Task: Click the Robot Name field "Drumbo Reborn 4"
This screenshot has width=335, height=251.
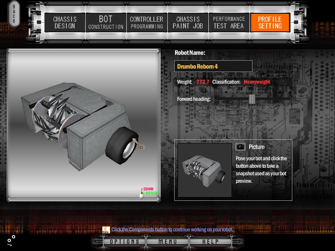Action: [x=213, y=66]
